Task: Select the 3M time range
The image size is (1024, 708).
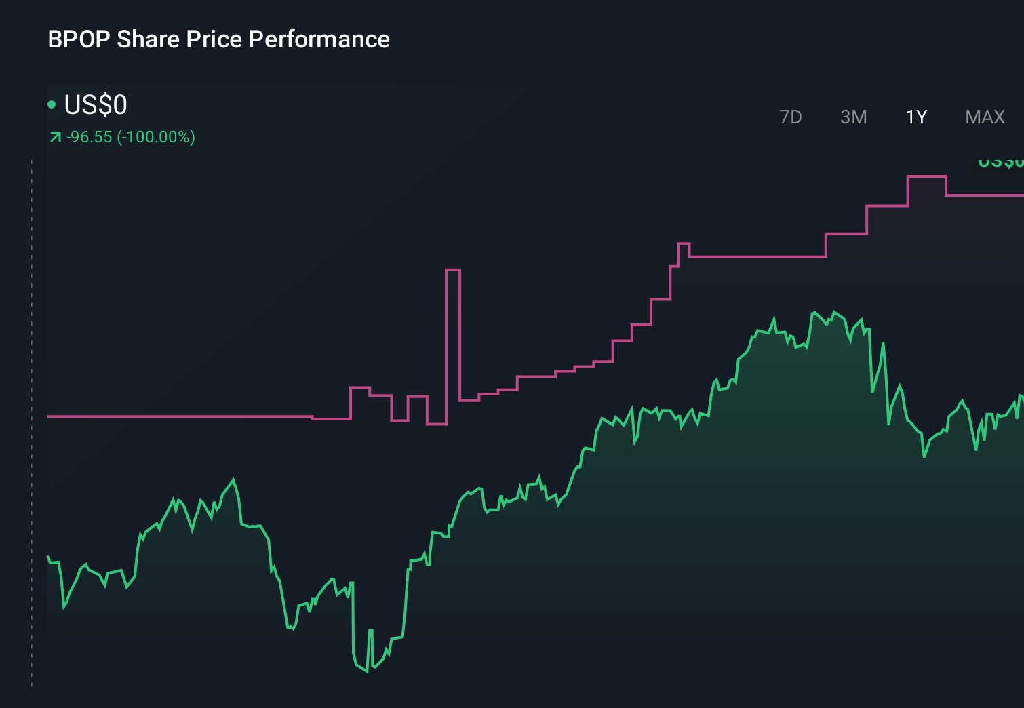Action: click(852, 117)
